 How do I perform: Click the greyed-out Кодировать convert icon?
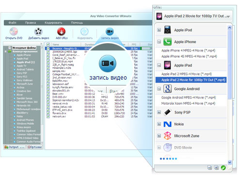(85, 32)
